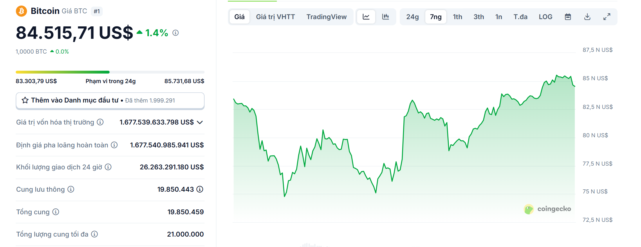The width and height of the screenshot is (641, 247).
Task: Click star icon in add-to-portfolio button
Action: 25,100
